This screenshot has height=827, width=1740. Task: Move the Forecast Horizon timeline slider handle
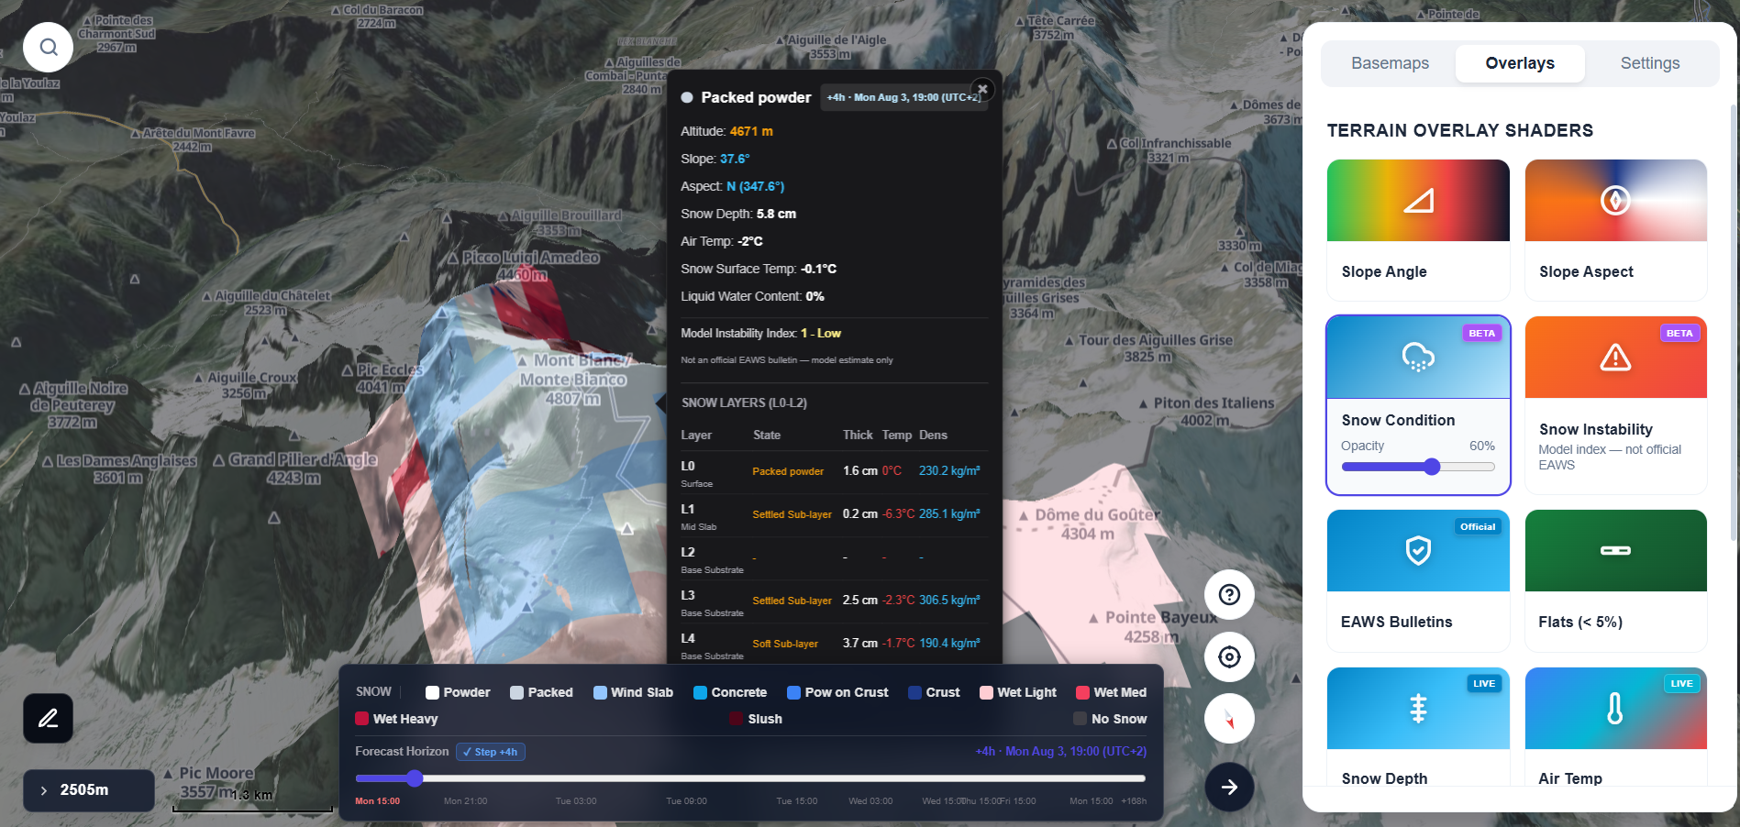coord(415,778)
